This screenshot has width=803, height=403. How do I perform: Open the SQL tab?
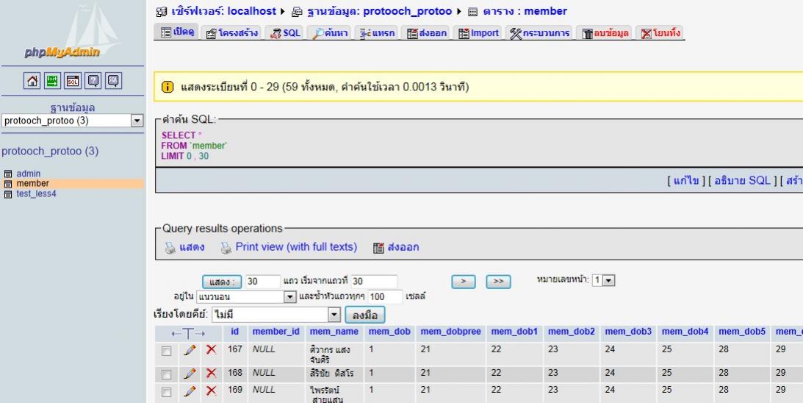285,33
